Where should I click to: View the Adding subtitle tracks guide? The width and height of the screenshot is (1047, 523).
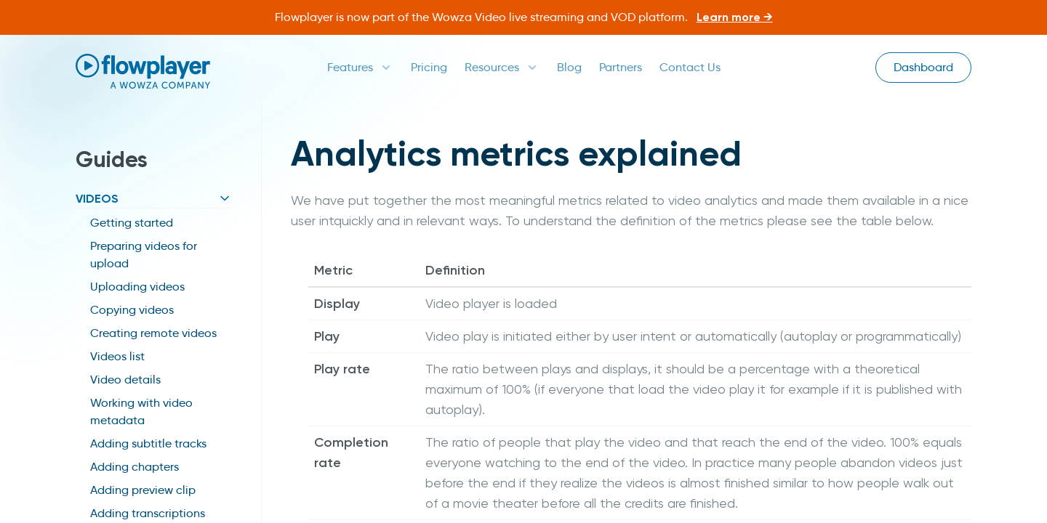pos(148,444)
